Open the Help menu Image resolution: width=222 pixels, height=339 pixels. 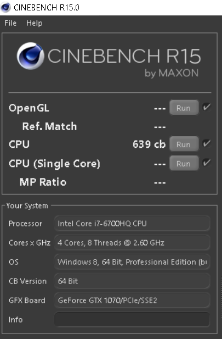click(x=35, y=23)
